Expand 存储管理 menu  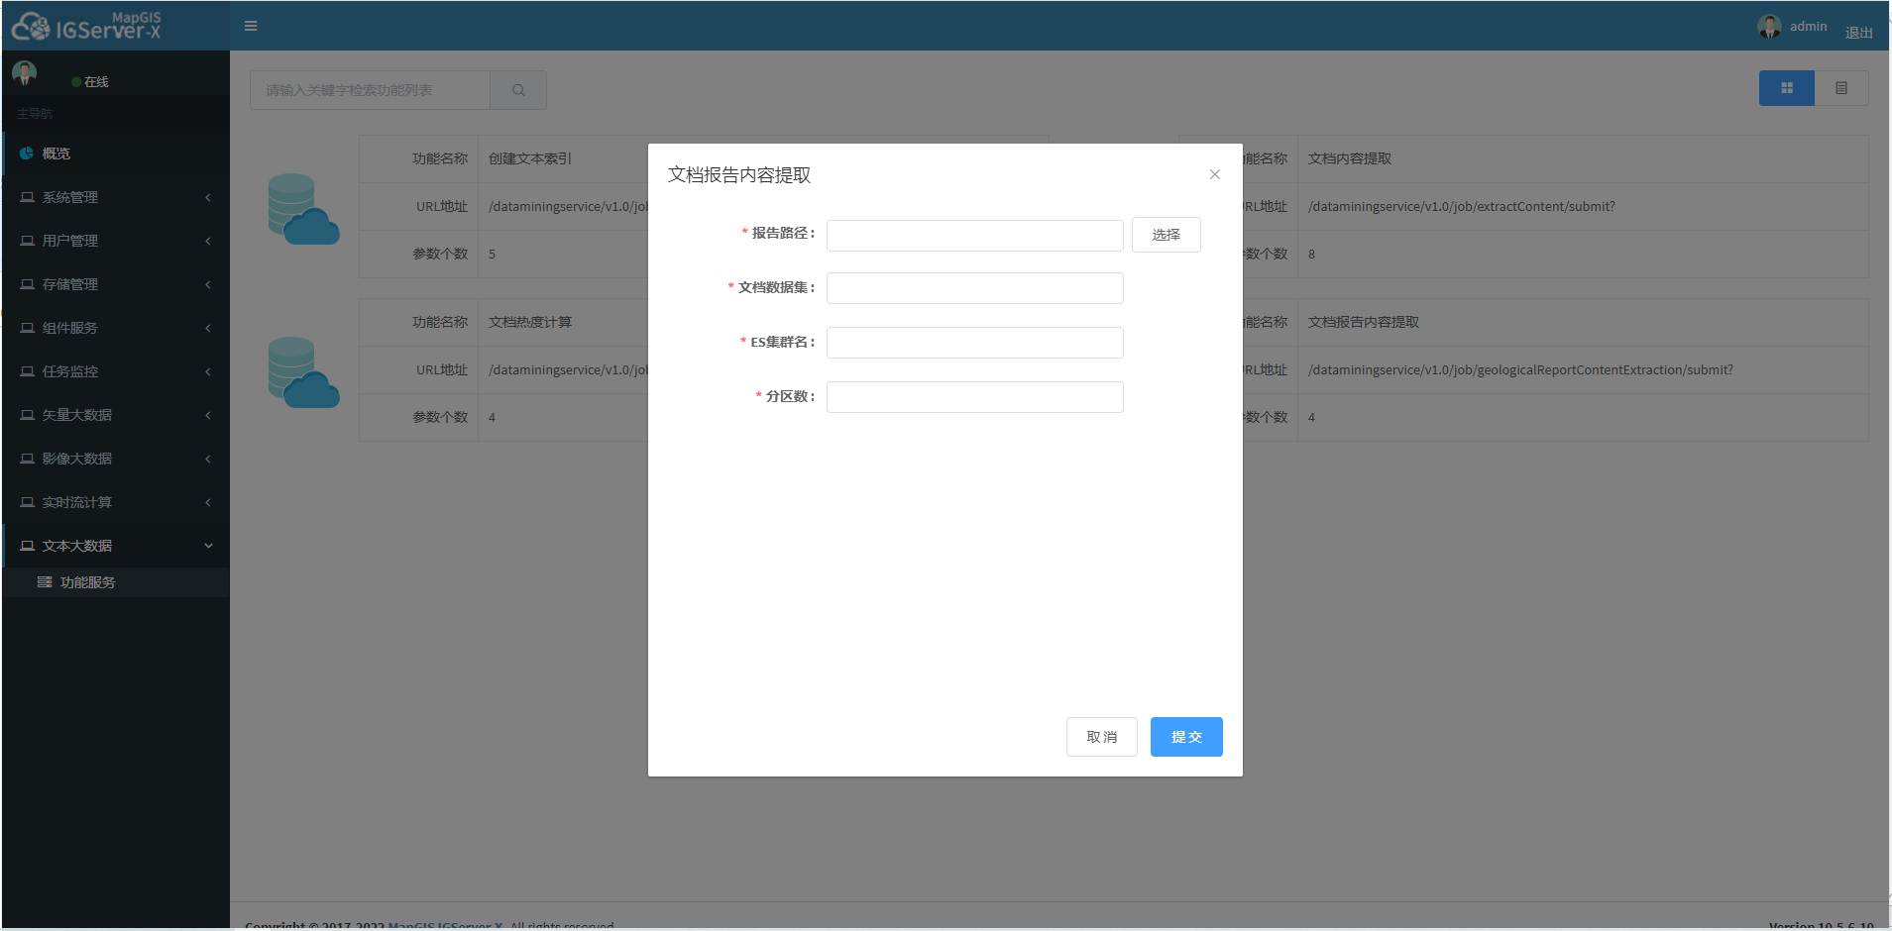(115, 284)
